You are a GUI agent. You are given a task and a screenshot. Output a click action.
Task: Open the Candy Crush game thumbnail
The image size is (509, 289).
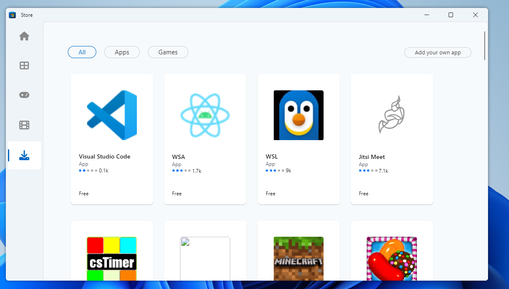392,258
